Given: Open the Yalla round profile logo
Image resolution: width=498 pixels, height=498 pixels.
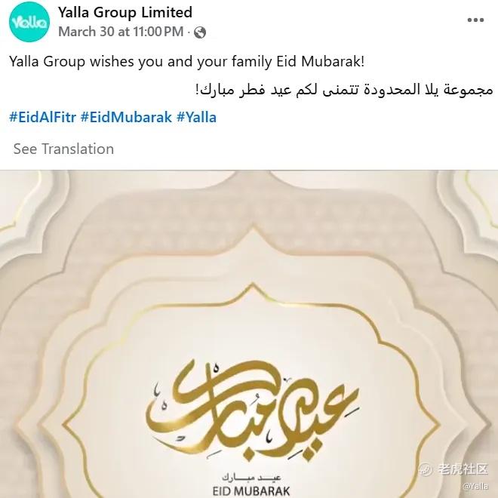Looking at the screenshot, I should click(x=29, y=22).
